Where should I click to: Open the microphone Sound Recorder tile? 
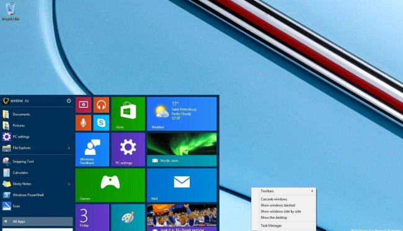[x=83, y=123]
